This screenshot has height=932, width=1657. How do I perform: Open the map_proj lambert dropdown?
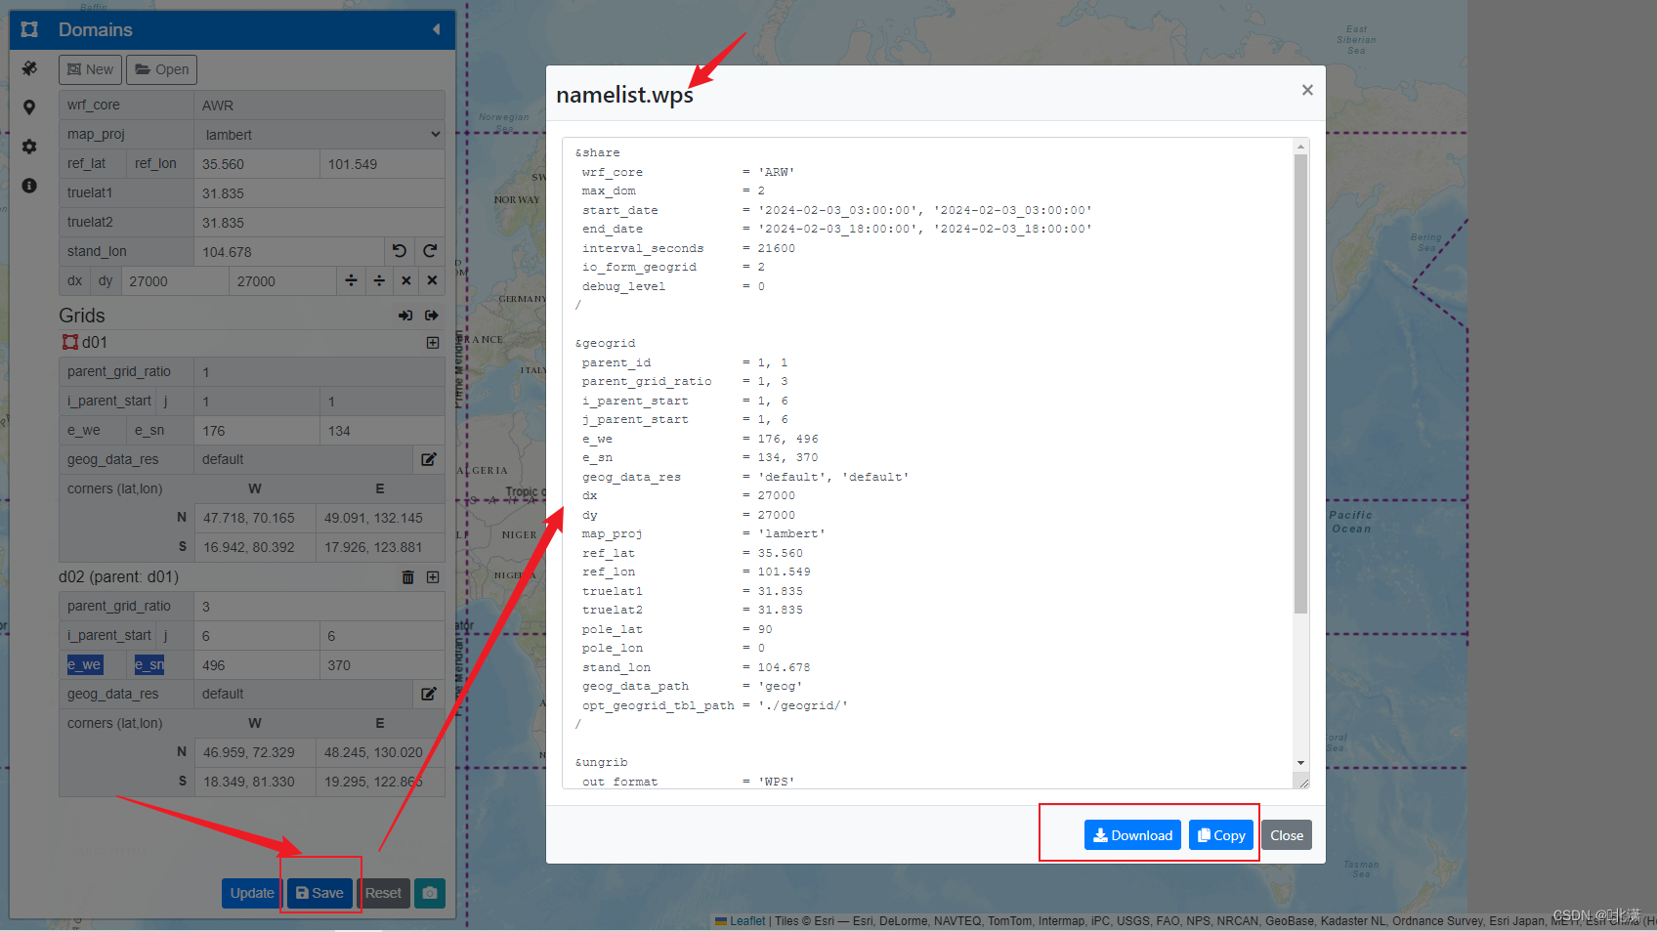pyautogui.click(x=319, y=135)
